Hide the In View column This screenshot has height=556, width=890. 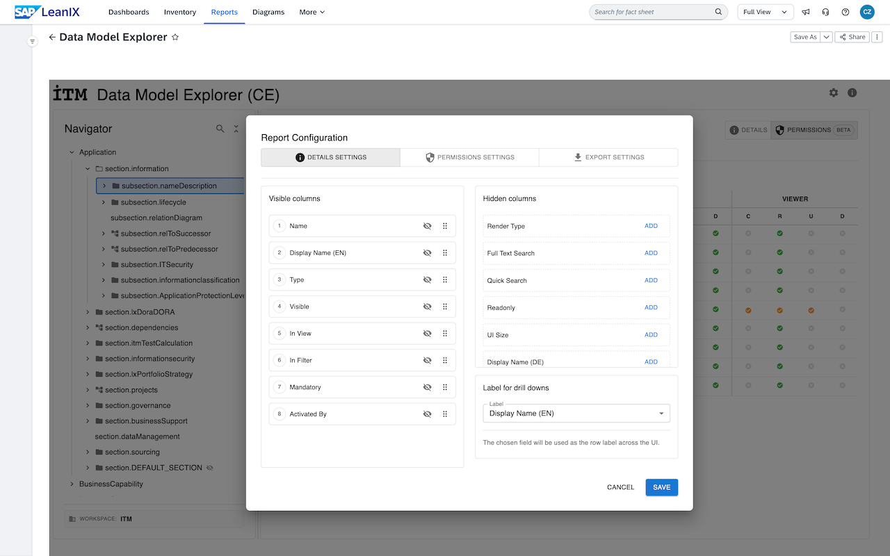[428, 334]
